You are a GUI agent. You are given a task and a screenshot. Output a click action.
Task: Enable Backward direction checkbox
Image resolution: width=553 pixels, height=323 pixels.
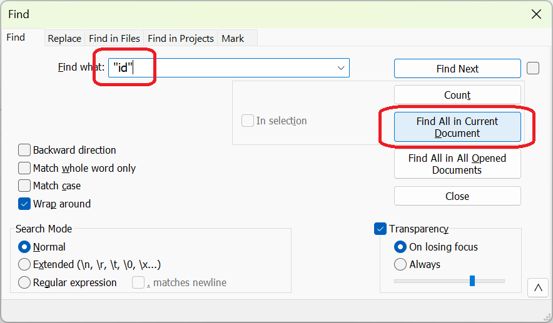[24, 150]
